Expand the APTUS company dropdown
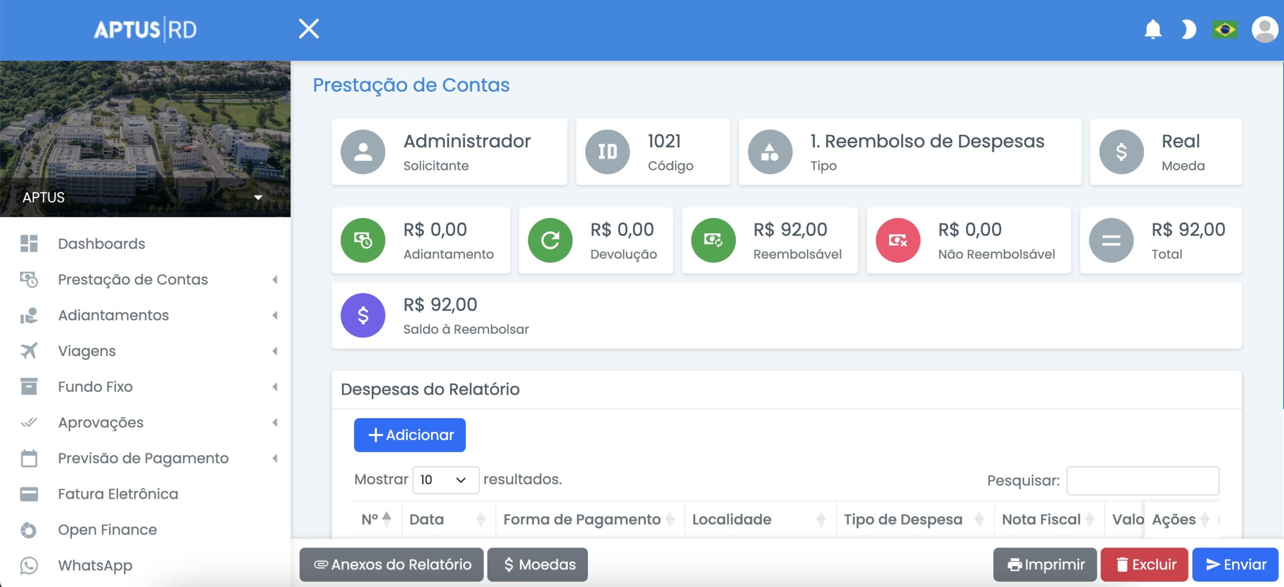 click(x=258, y=198)
